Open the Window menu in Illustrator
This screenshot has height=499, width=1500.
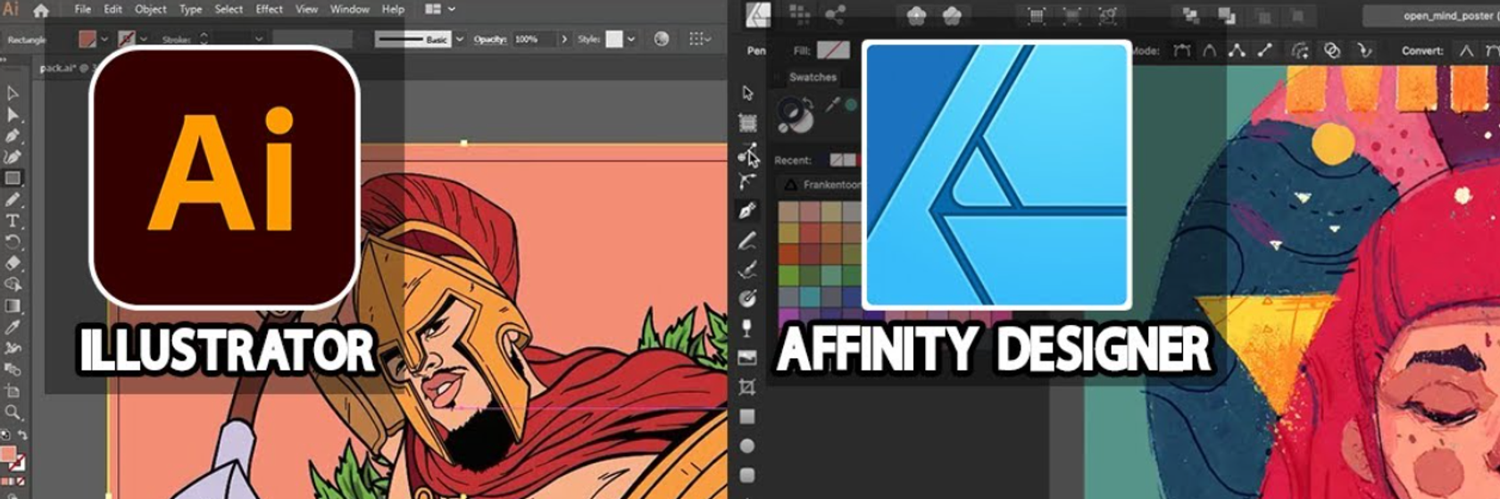[350, 9]
